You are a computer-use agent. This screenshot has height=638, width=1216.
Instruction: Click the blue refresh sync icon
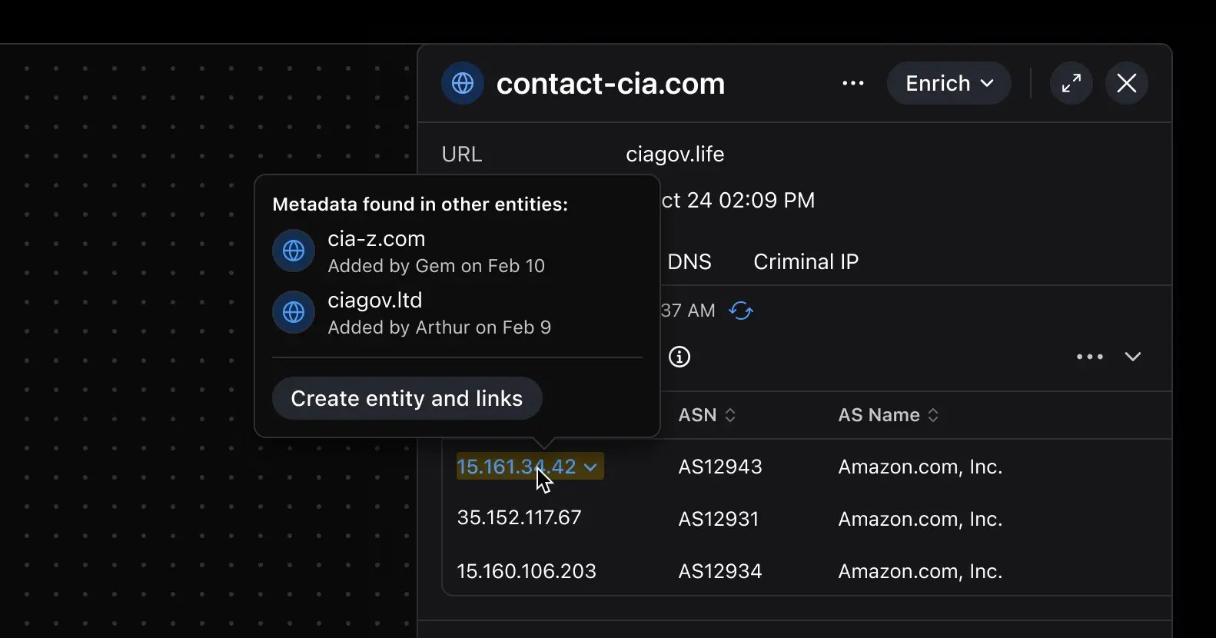pos(741,311)
